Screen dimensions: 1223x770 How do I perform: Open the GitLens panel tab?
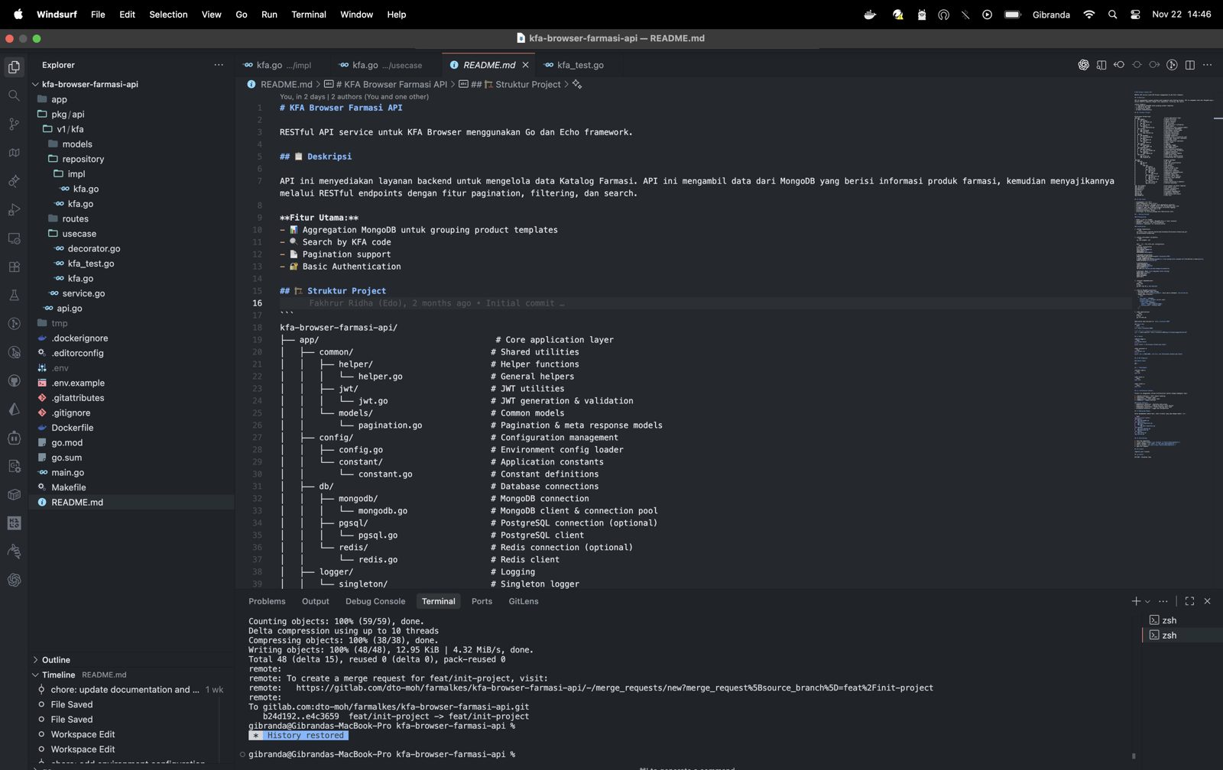[524, 601]
